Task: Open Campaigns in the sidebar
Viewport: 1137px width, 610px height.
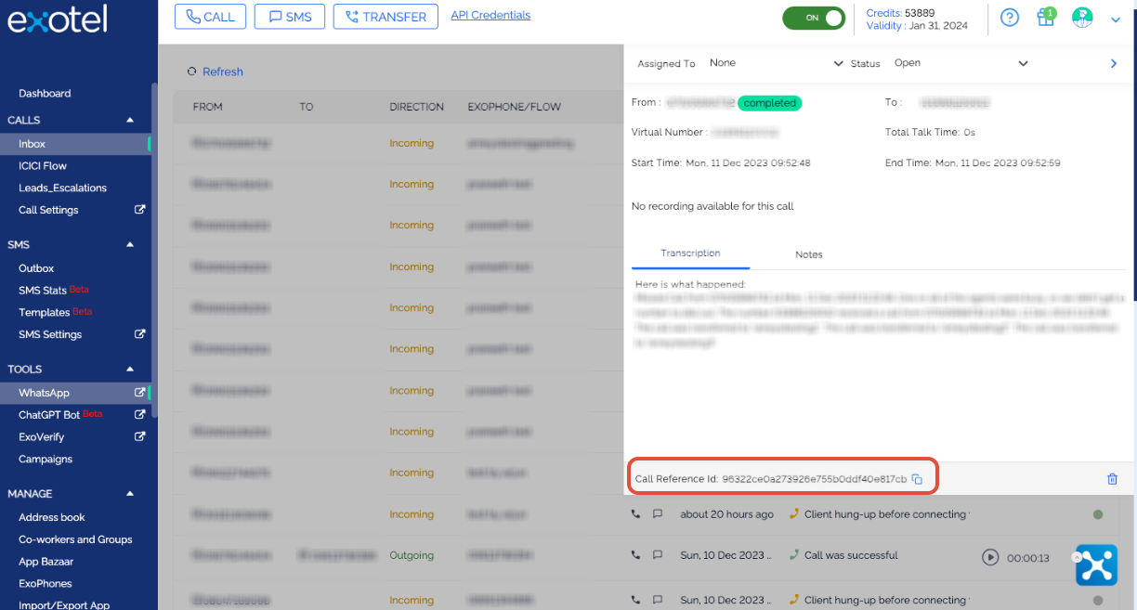Action: [46, 459]
